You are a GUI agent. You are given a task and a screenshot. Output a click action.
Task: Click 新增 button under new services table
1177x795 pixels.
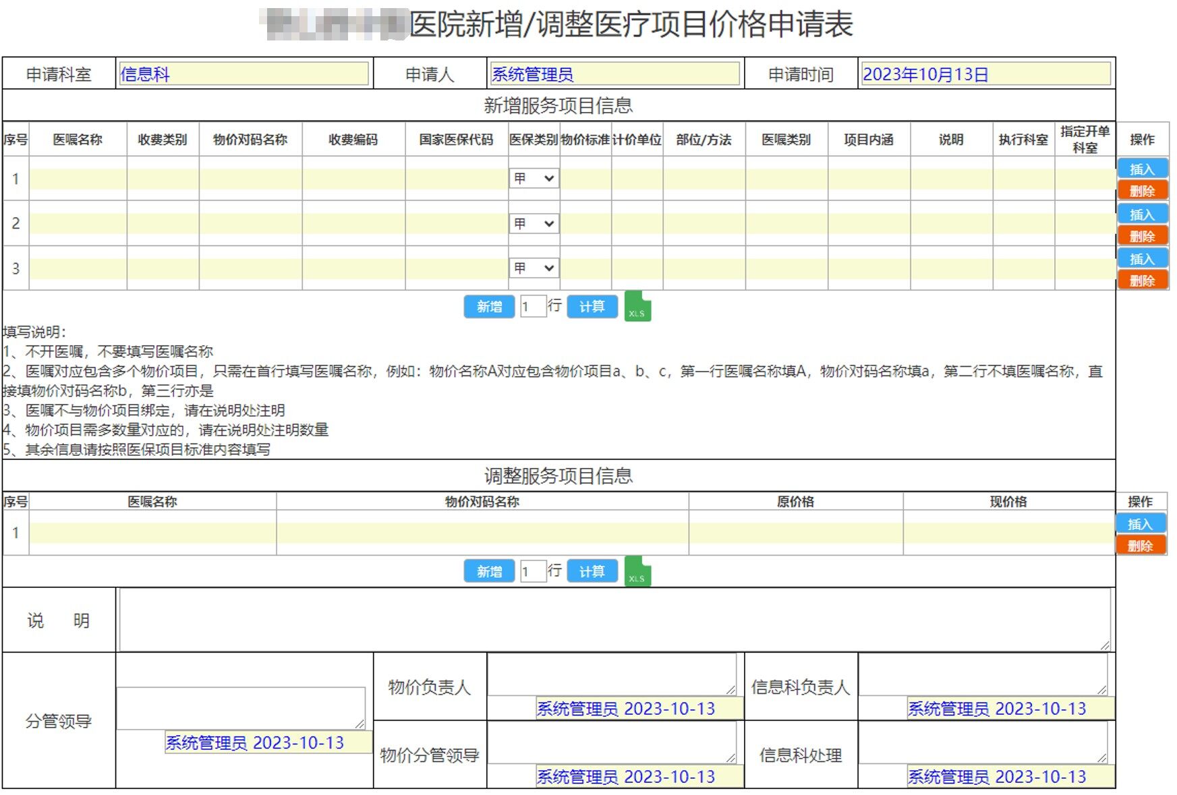click(489, 307)
